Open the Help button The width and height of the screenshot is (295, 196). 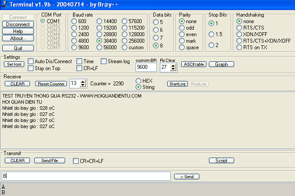coord(18,31)
